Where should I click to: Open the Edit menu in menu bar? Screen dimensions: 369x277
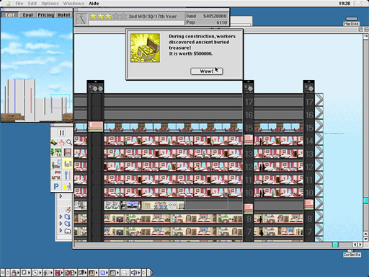click(32, 4)
